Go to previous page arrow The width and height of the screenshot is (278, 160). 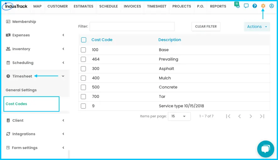pos(240,116)
